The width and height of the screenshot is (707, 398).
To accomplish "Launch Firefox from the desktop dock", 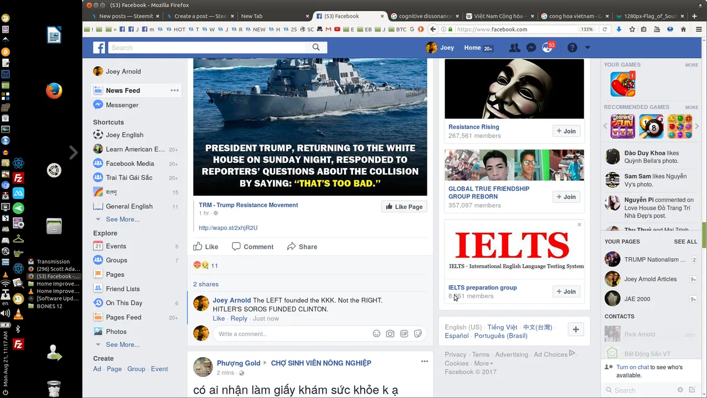I will 54,90.
